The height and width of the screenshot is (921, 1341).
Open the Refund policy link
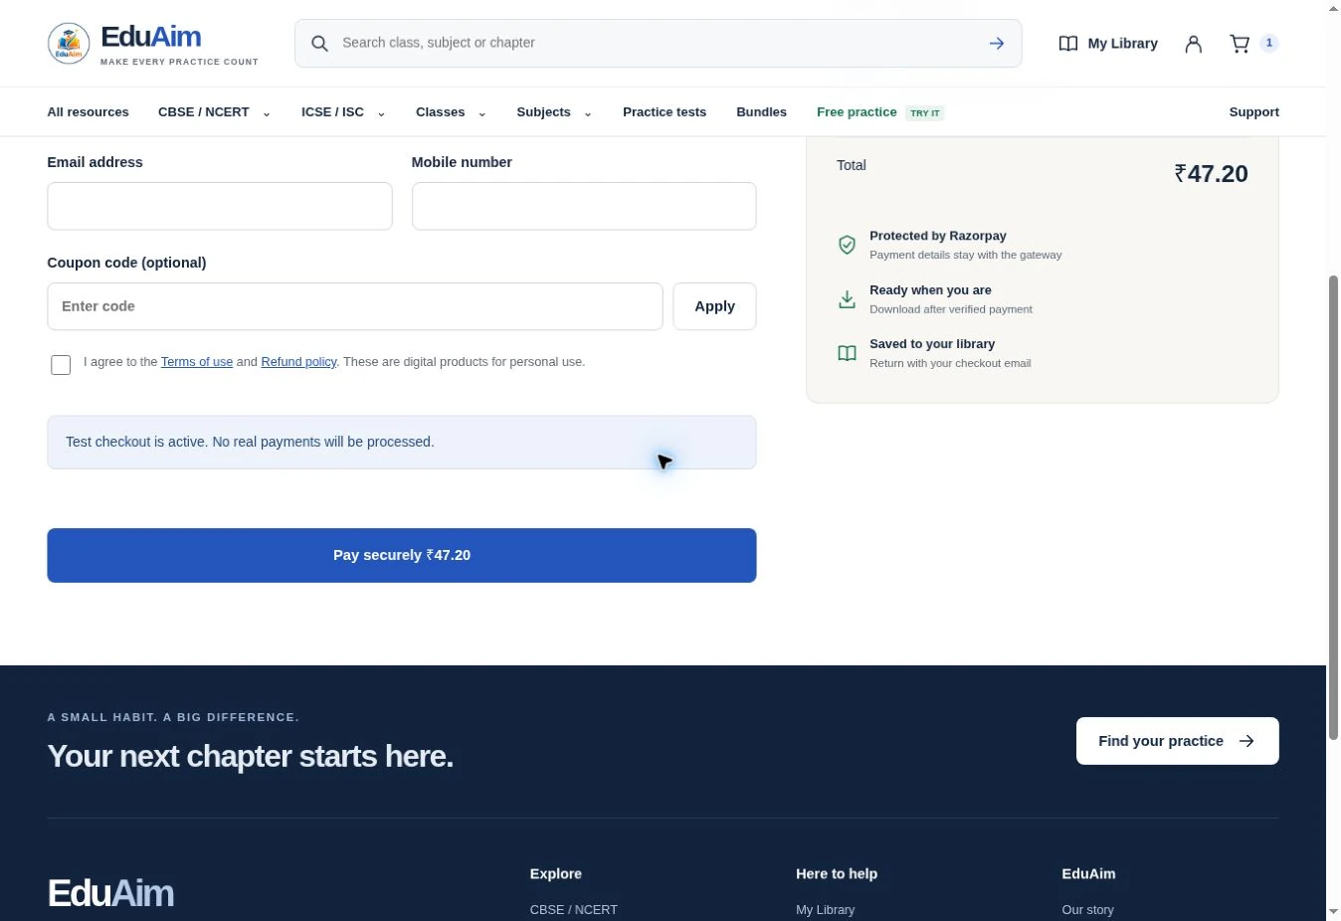click(298, 362)
